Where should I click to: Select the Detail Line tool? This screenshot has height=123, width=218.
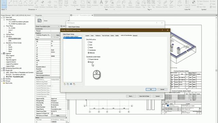tap(61, 4)
